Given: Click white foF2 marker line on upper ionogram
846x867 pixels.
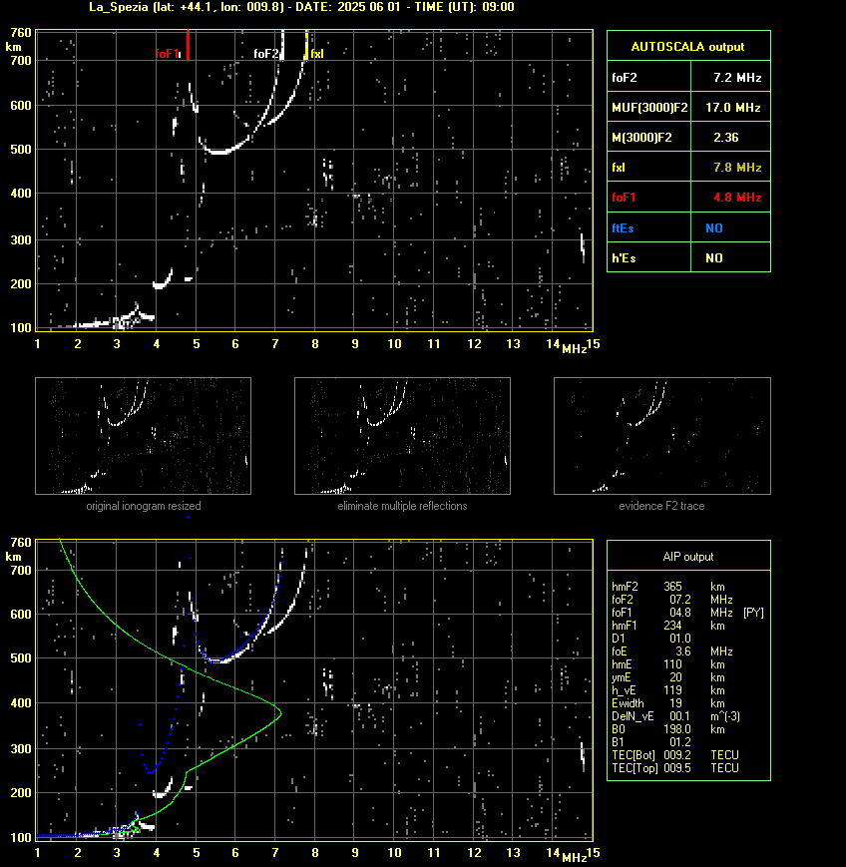Looking at the screenshot, I should tap(282, 45).
